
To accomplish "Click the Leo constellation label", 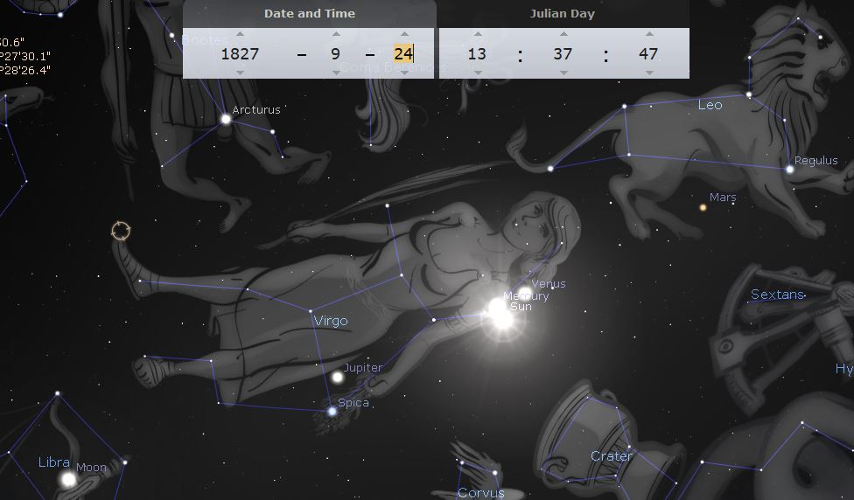I will 710,105.
